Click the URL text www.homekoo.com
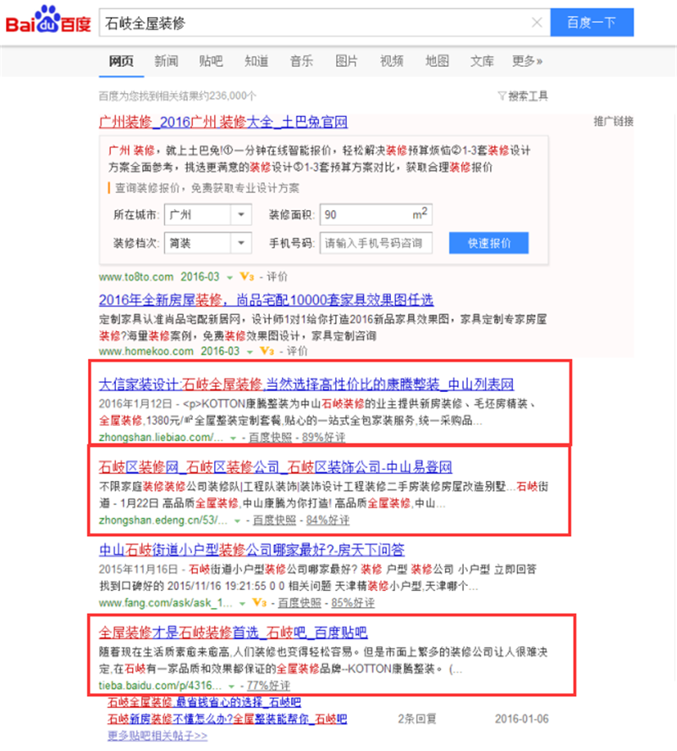The image size is (677, 751). (x=146, y=351)
